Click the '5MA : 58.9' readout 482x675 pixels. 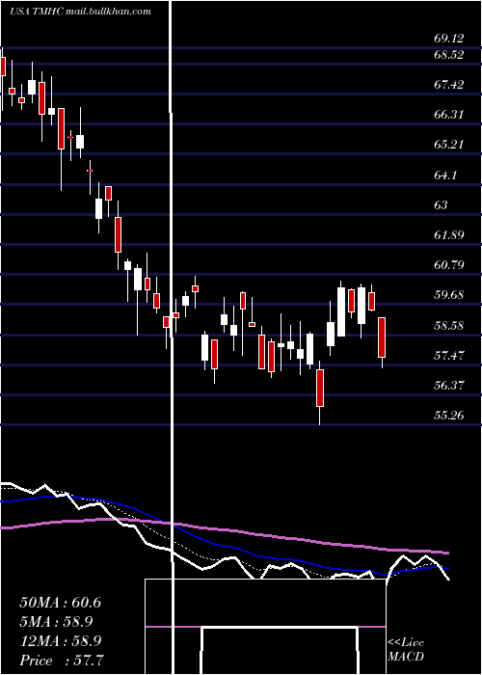click(x=56, y=622)
